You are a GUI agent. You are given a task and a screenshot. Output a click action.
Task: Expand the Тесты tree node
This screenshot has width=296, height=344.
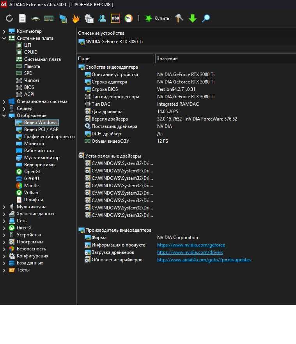[4, 270]
